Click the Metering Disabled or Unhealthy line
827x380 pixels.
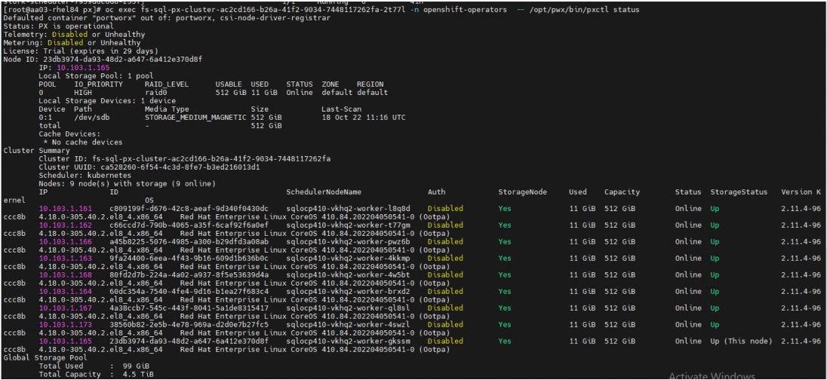pos(72,43)
